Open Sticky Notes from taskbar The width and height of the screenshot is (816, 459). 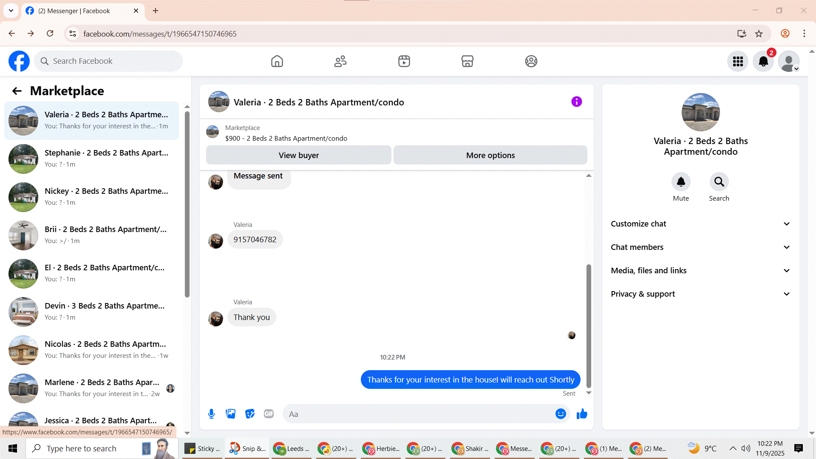[x=202, y=448]
